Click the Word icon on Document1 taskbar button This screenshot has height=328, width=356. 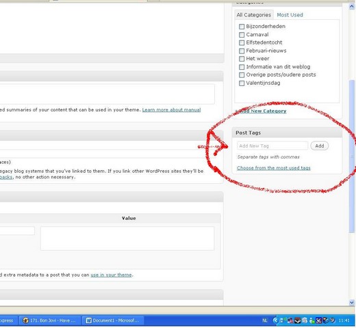(88, 320)
